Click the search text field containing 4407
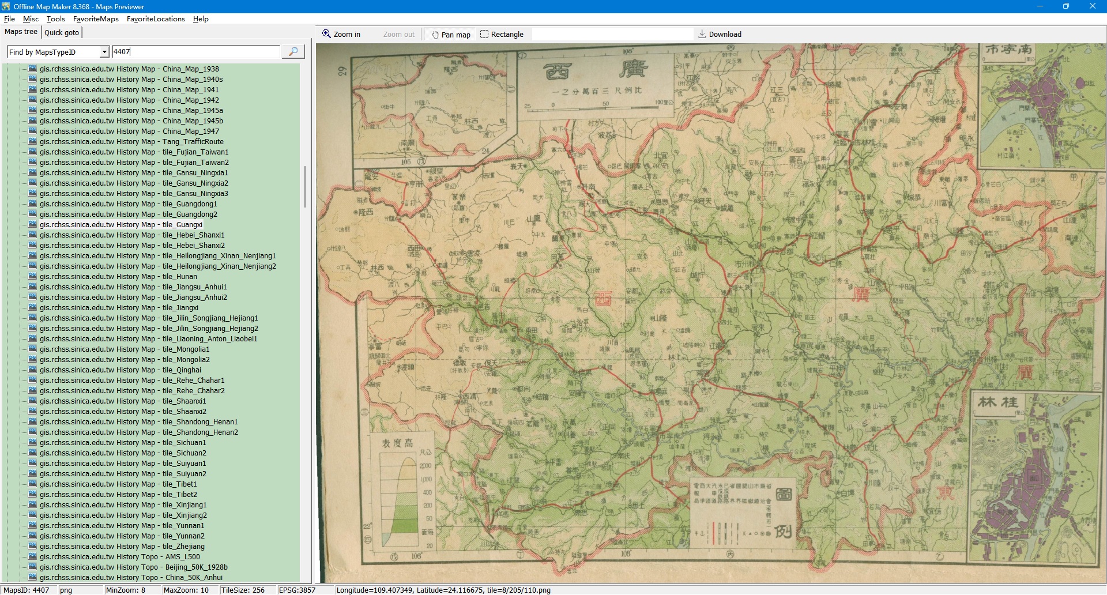The image size is (1107, 595). 196,52
